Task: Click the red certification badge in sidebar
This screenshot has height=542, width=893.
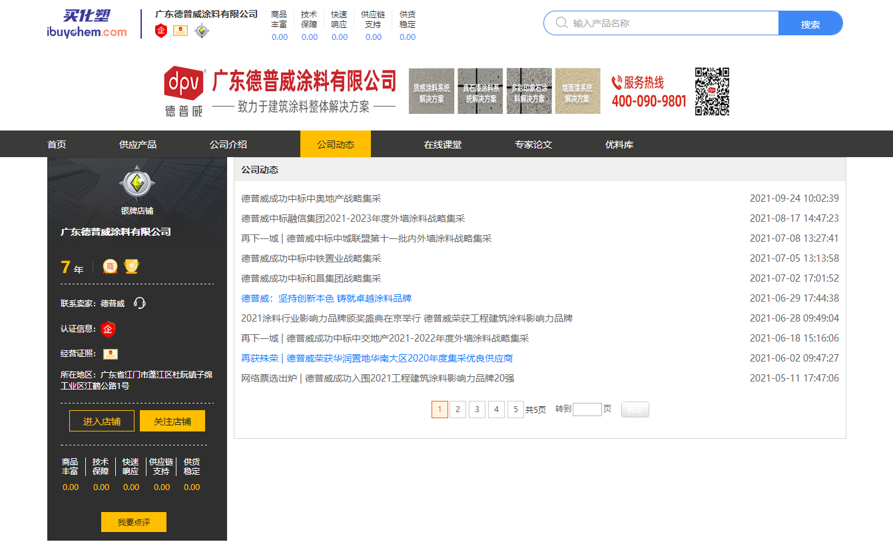Action: [x=108, y=329]
